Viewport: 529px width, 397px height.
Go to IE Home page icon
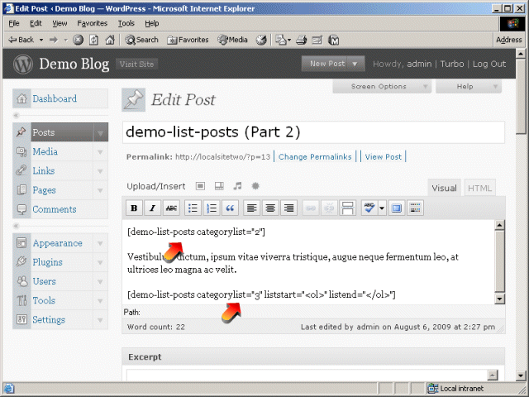tap(110, 40)
